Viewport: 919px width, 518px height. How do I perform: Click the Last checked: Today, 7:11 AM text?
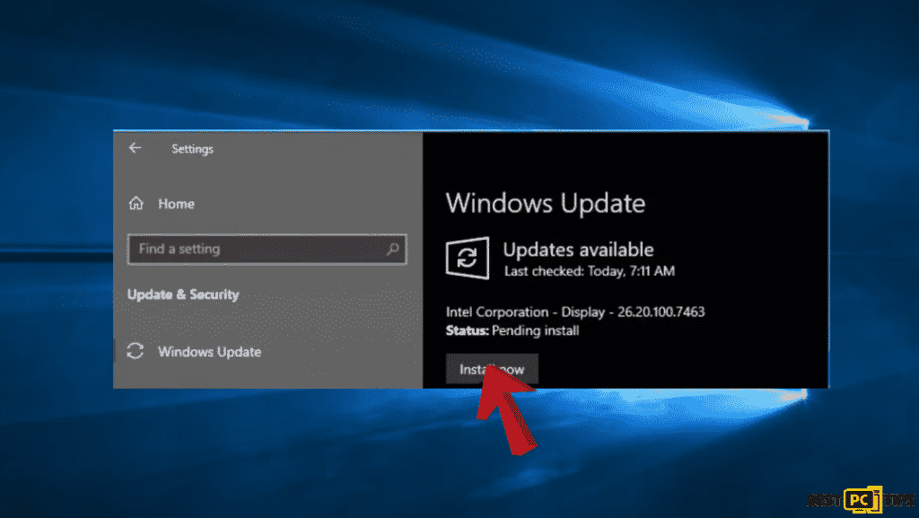590,271
